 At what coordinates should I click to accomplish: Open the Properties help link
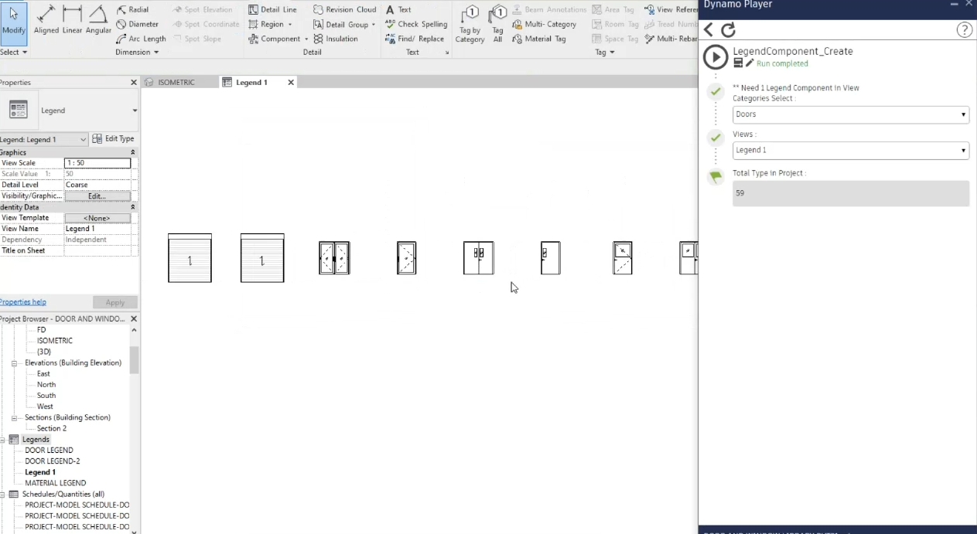click(23, 302)
